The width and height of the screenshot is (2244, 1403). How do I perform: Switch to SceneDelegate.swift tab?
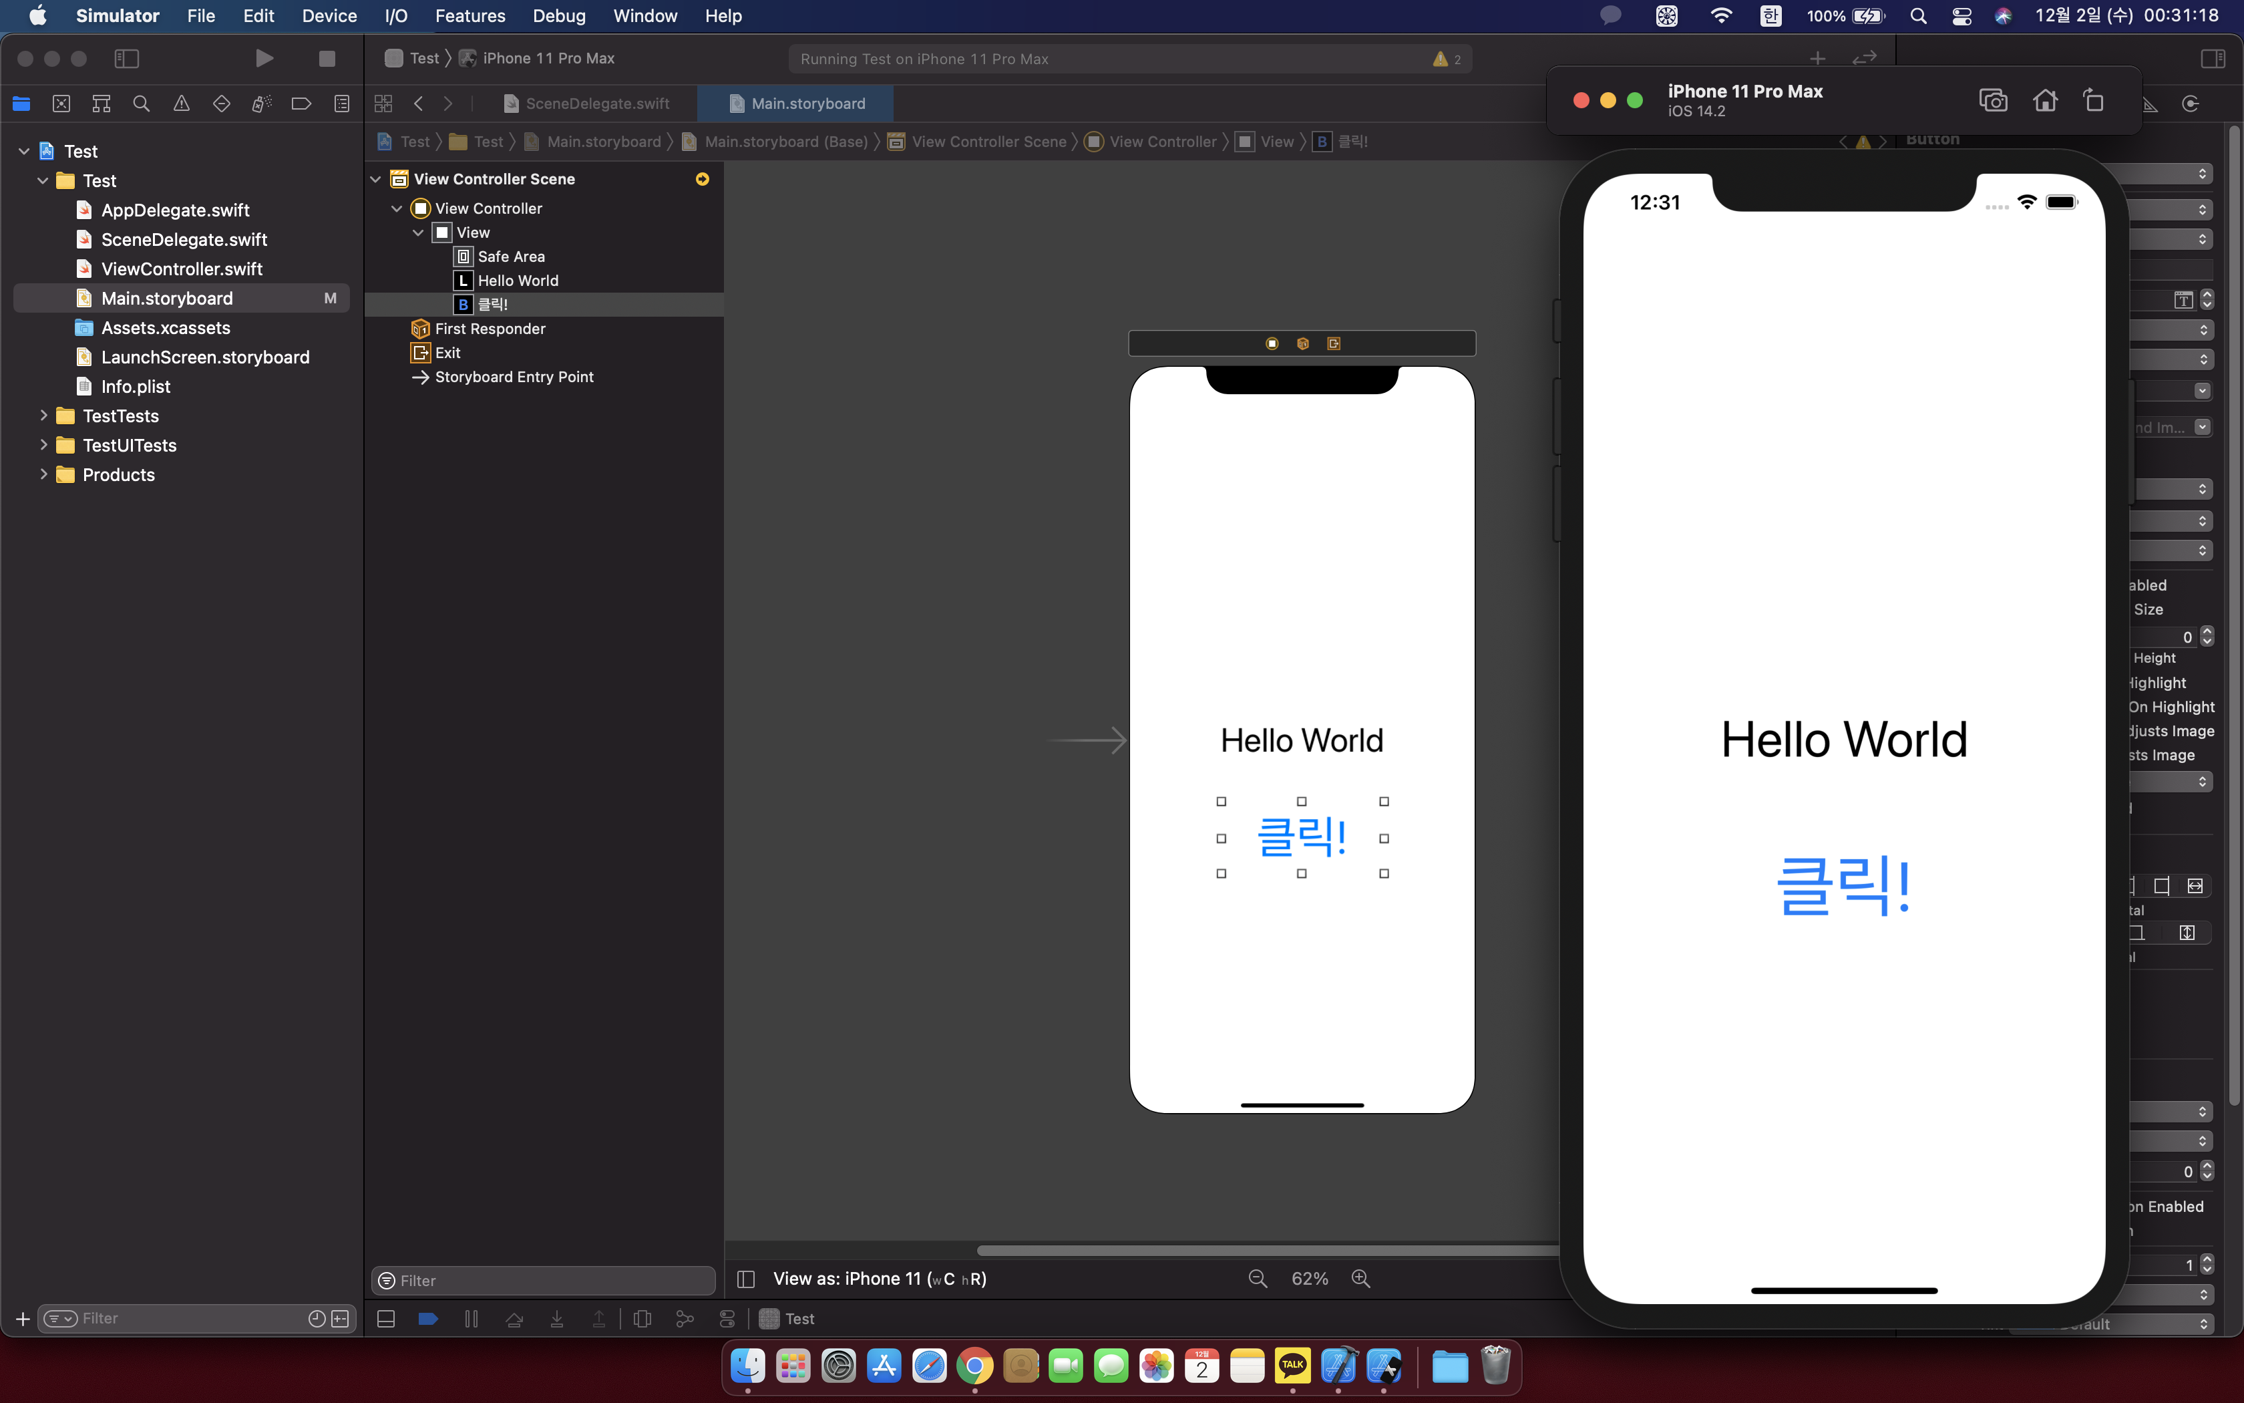(x=587, y=104)
